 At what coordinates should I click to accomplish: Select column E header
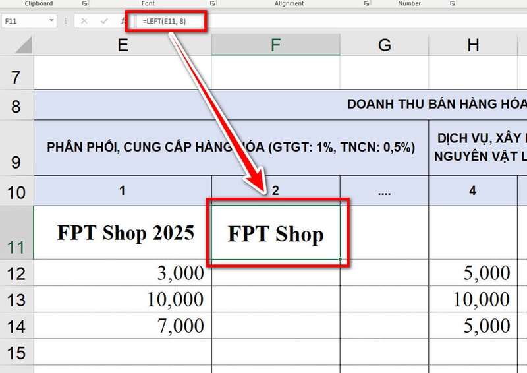(123, 45)
